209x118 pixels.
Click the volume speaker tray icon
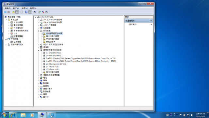pyautogui.click(x=192, y=115)
